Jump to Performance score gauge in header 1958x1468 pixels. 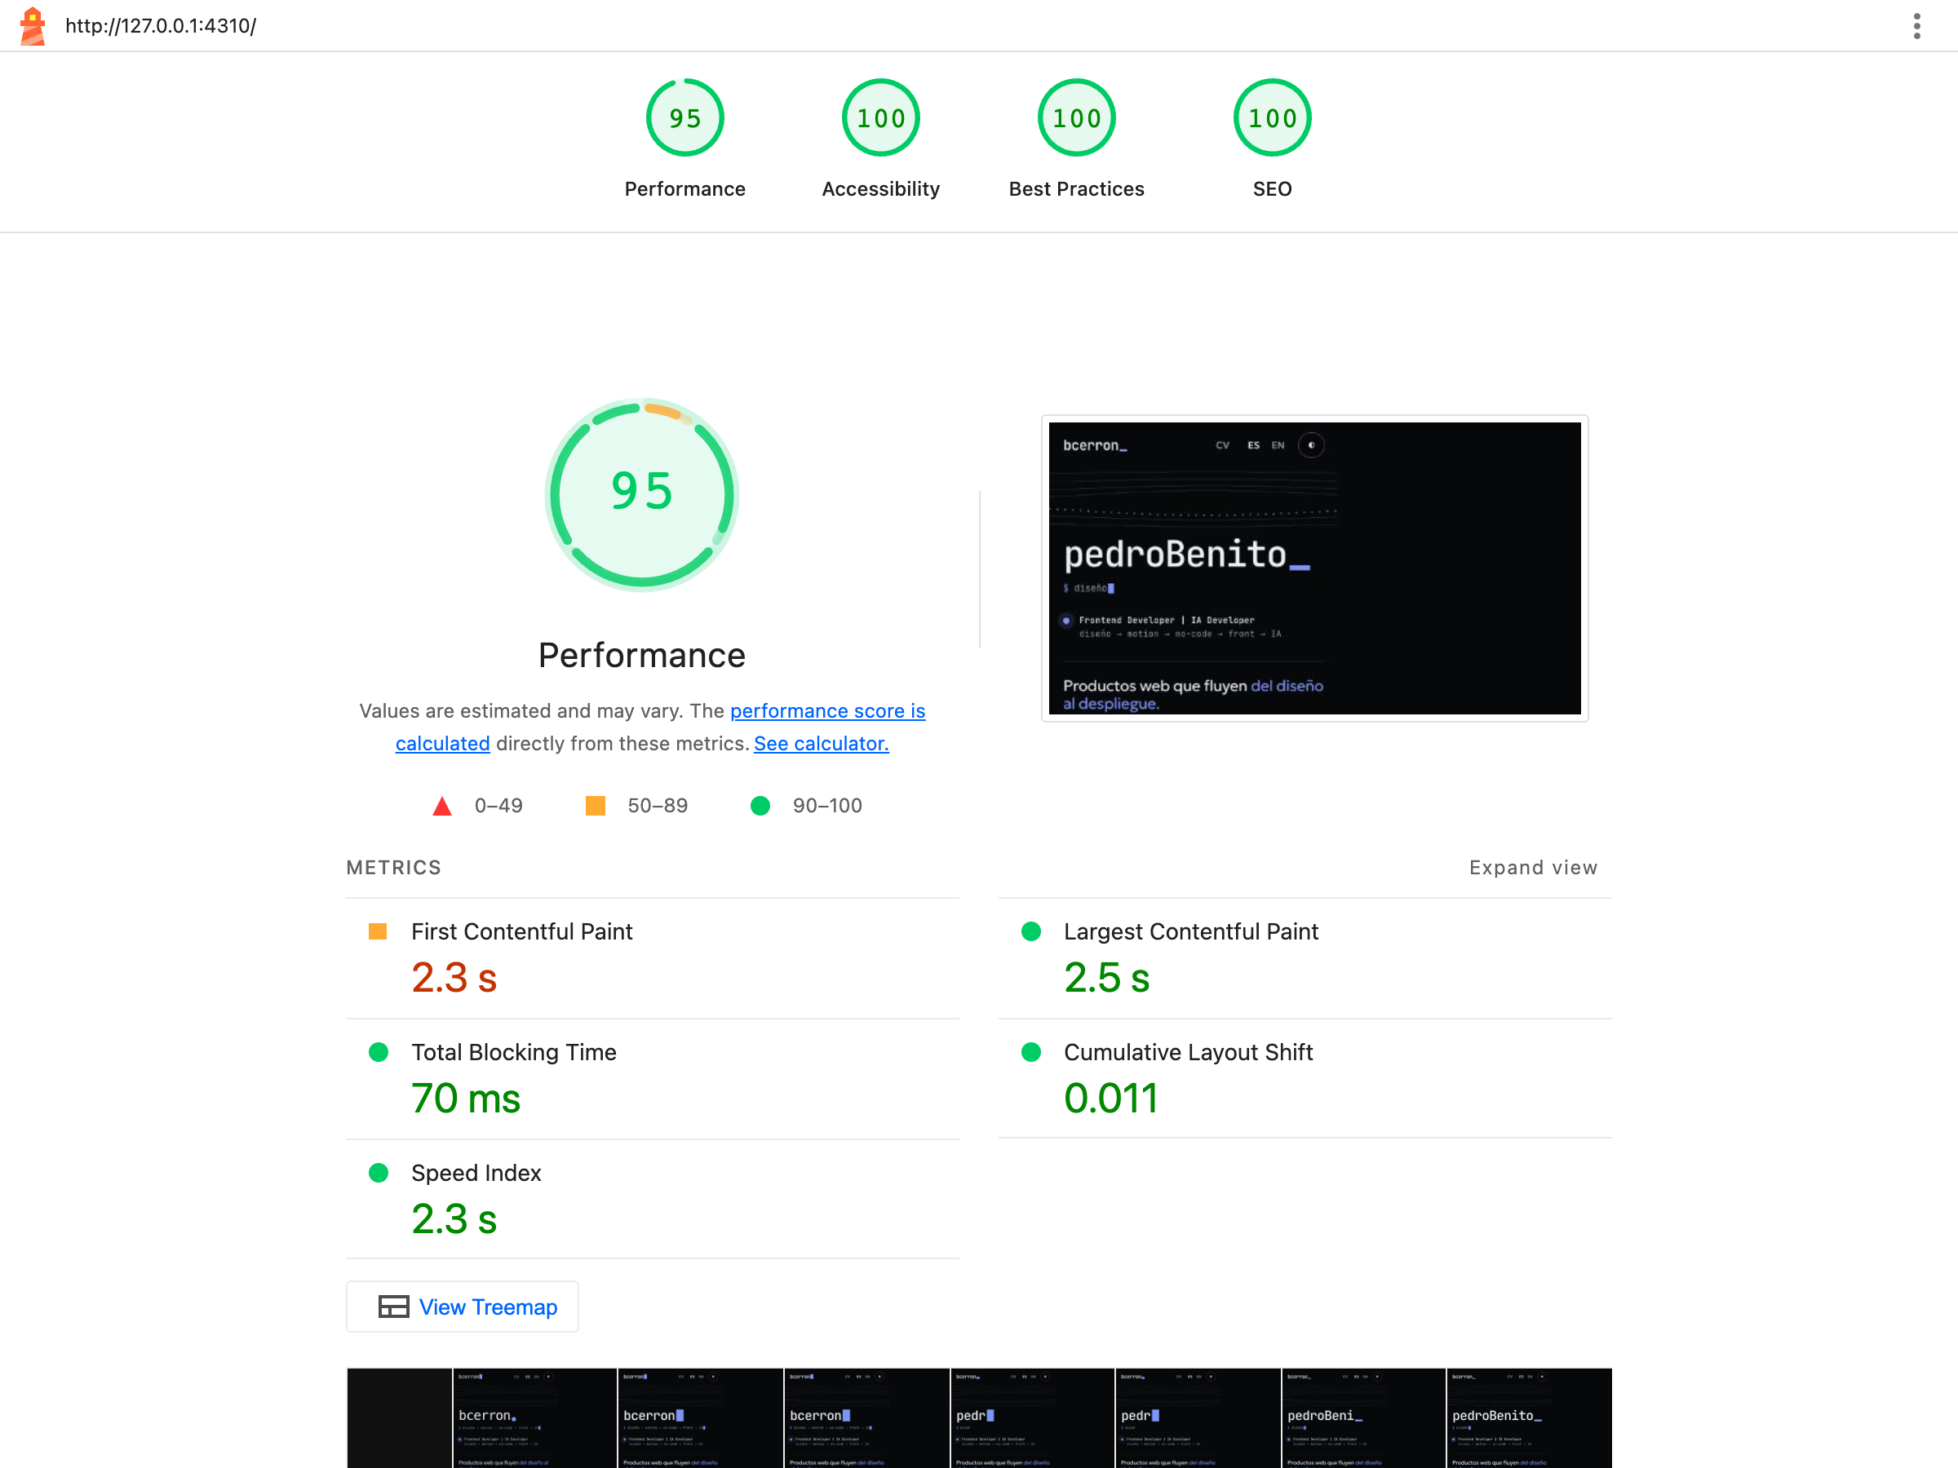tap(685, 139)
